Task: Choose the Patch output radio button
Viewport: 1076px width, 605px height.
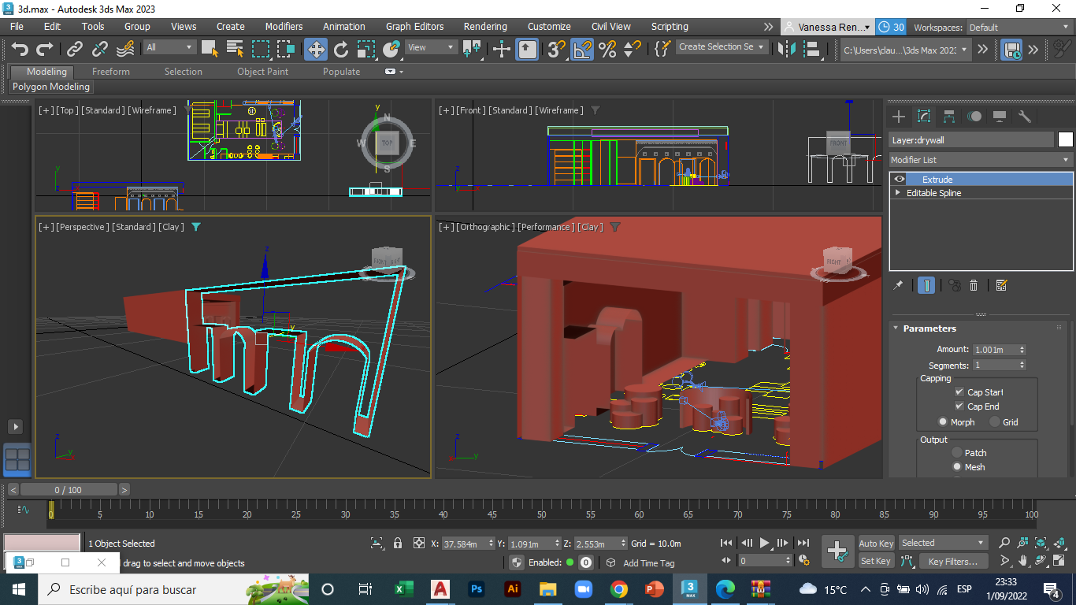Action: pos(957,453)
